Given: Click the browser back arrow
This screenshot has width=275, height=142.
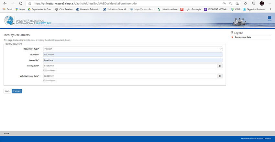Looking at the screenshot, I should pos(5,3).
